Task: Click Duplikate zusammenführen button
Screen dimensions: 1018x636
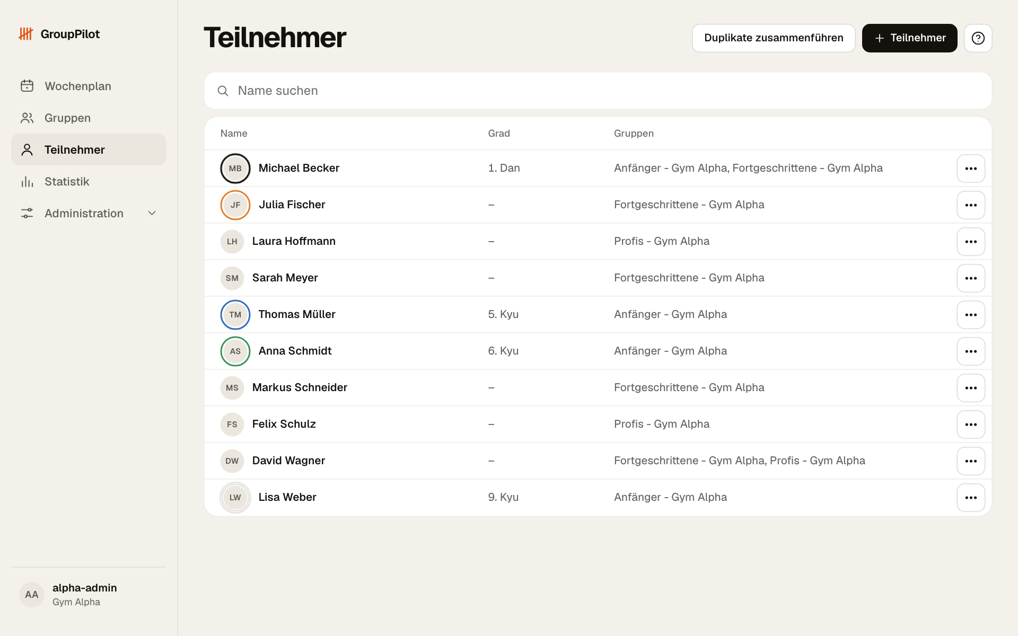Action: (x=774, y=38)
